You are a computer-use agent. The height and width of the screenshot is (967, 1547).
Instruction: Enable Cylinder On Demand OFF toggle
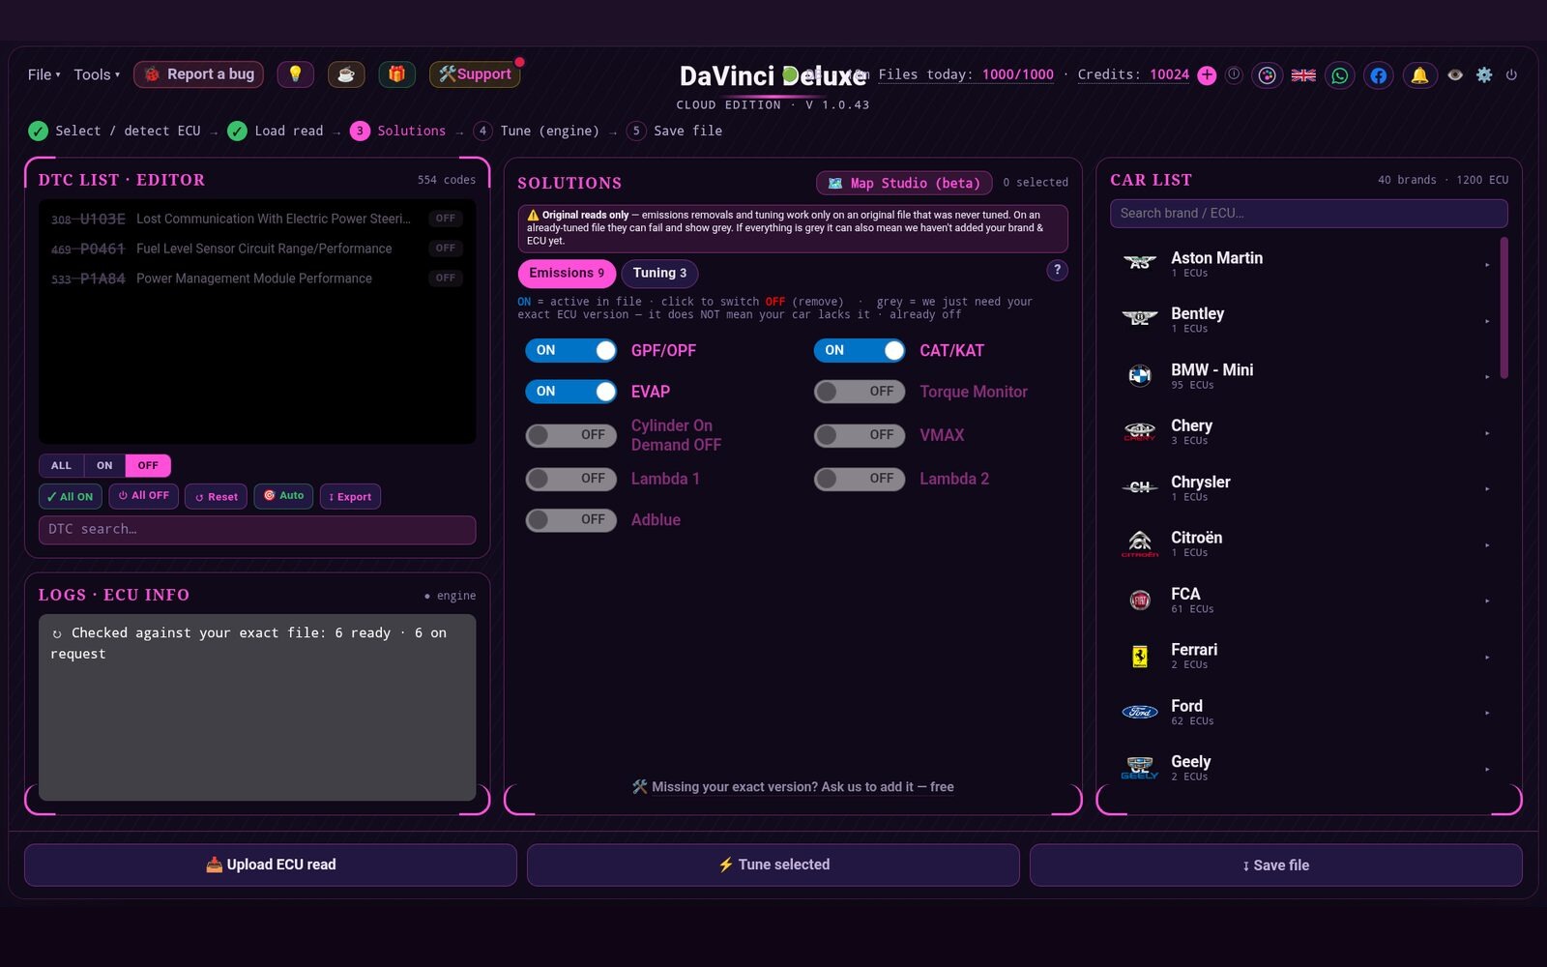pos(571,435)
